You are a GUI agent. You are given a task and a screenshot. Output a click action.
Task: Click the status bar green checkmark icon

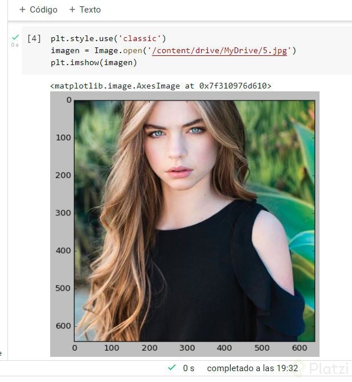tap(172, 367)
